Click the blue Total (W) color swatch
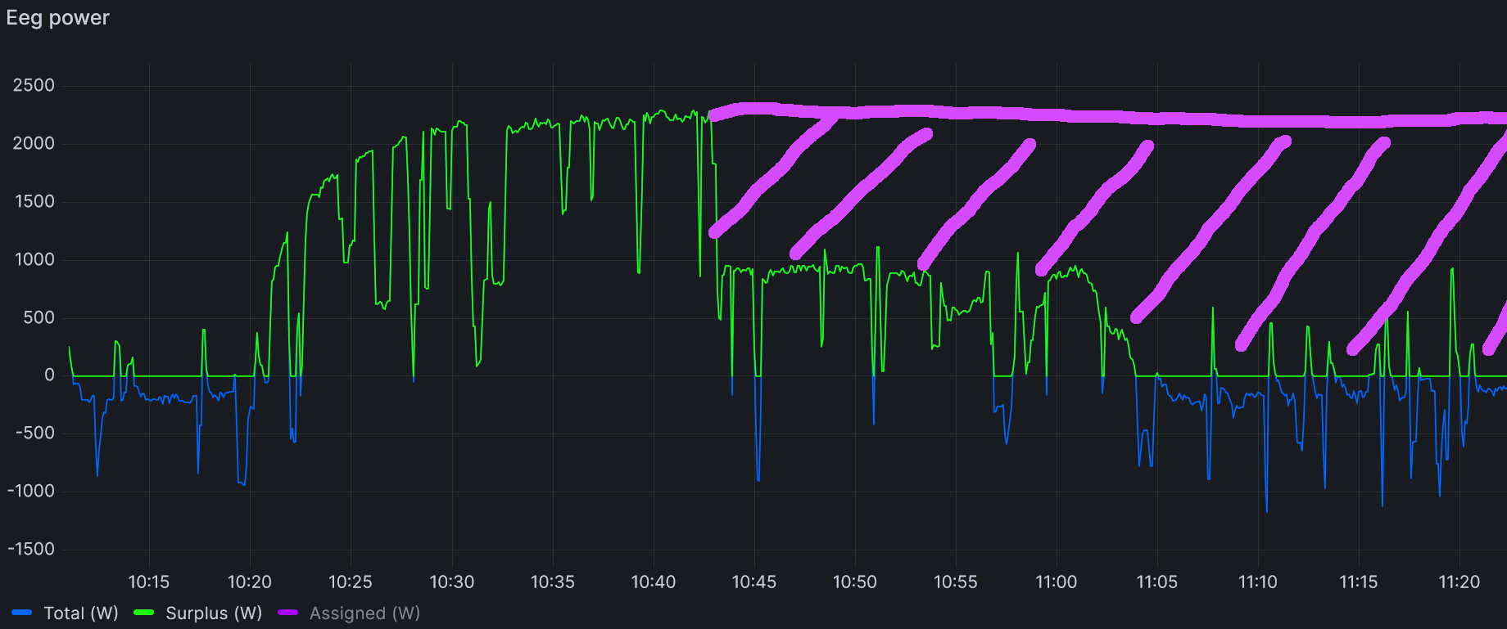Image resolution: width=1507 pixels, height=629 pixels. (22, 613)
